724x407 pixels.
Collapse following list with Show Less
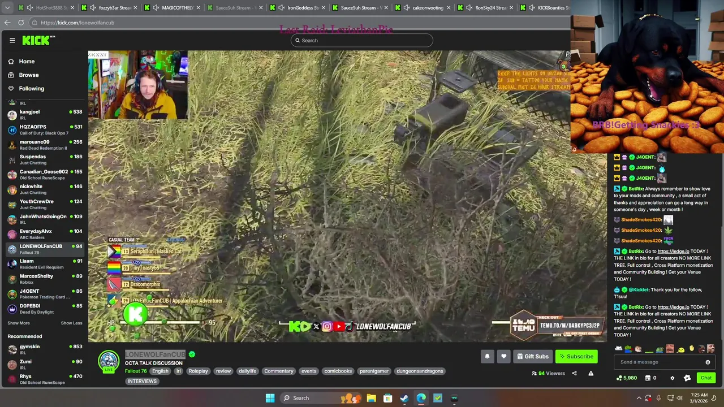[x=71, y=323]
